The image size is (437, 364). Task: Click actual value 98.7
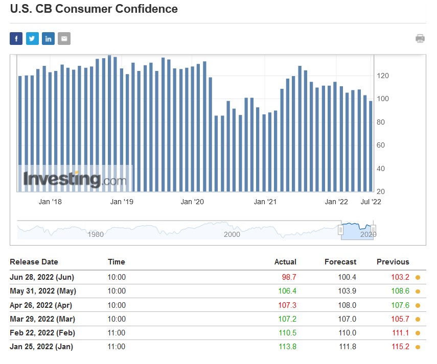point(289,277)
